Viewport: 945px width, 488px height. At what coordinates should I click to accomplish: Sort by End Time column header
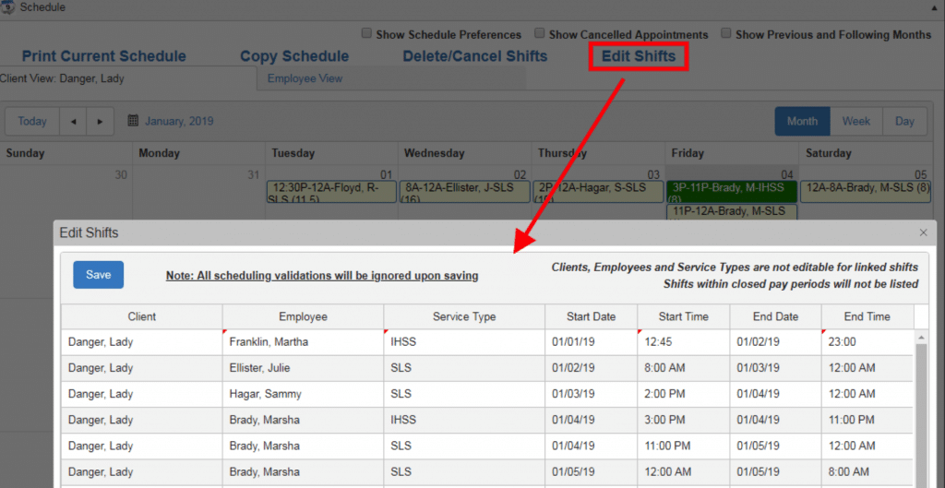click(x=867, y=316)
